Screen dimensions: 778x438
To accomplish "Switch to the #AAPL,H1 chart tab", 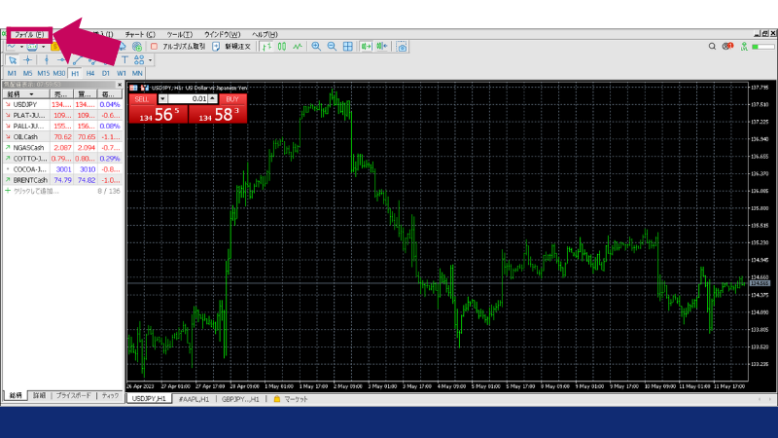I will [x=195, y=399].
